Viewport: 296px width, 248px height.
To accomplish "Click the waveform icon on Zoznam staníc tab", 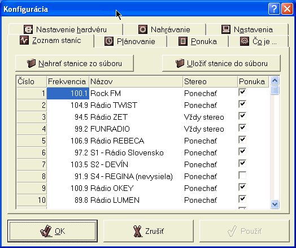I will pos(24,40).
